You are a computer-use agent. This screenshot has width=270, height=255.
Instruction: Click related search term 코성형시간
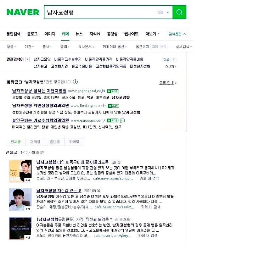coord(60,66)
